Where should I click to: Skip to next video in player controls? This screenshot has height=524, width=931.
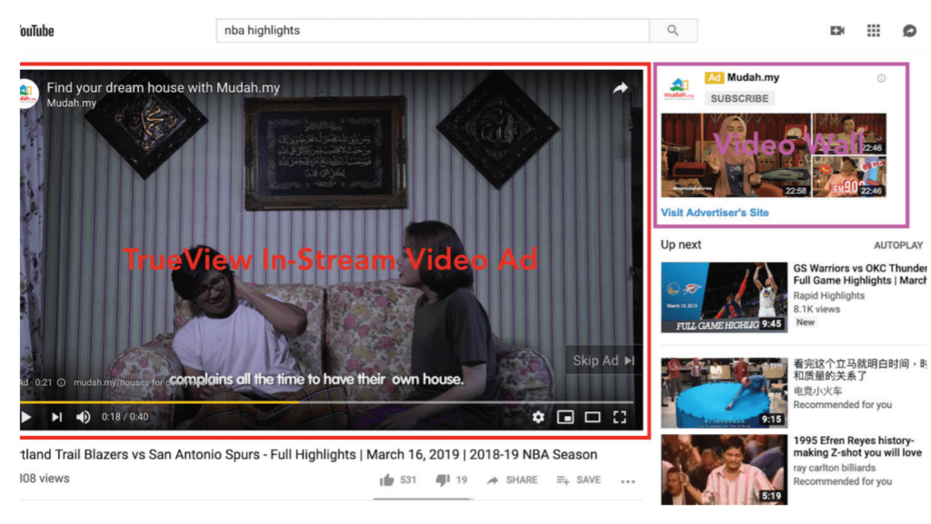(56, 417)
